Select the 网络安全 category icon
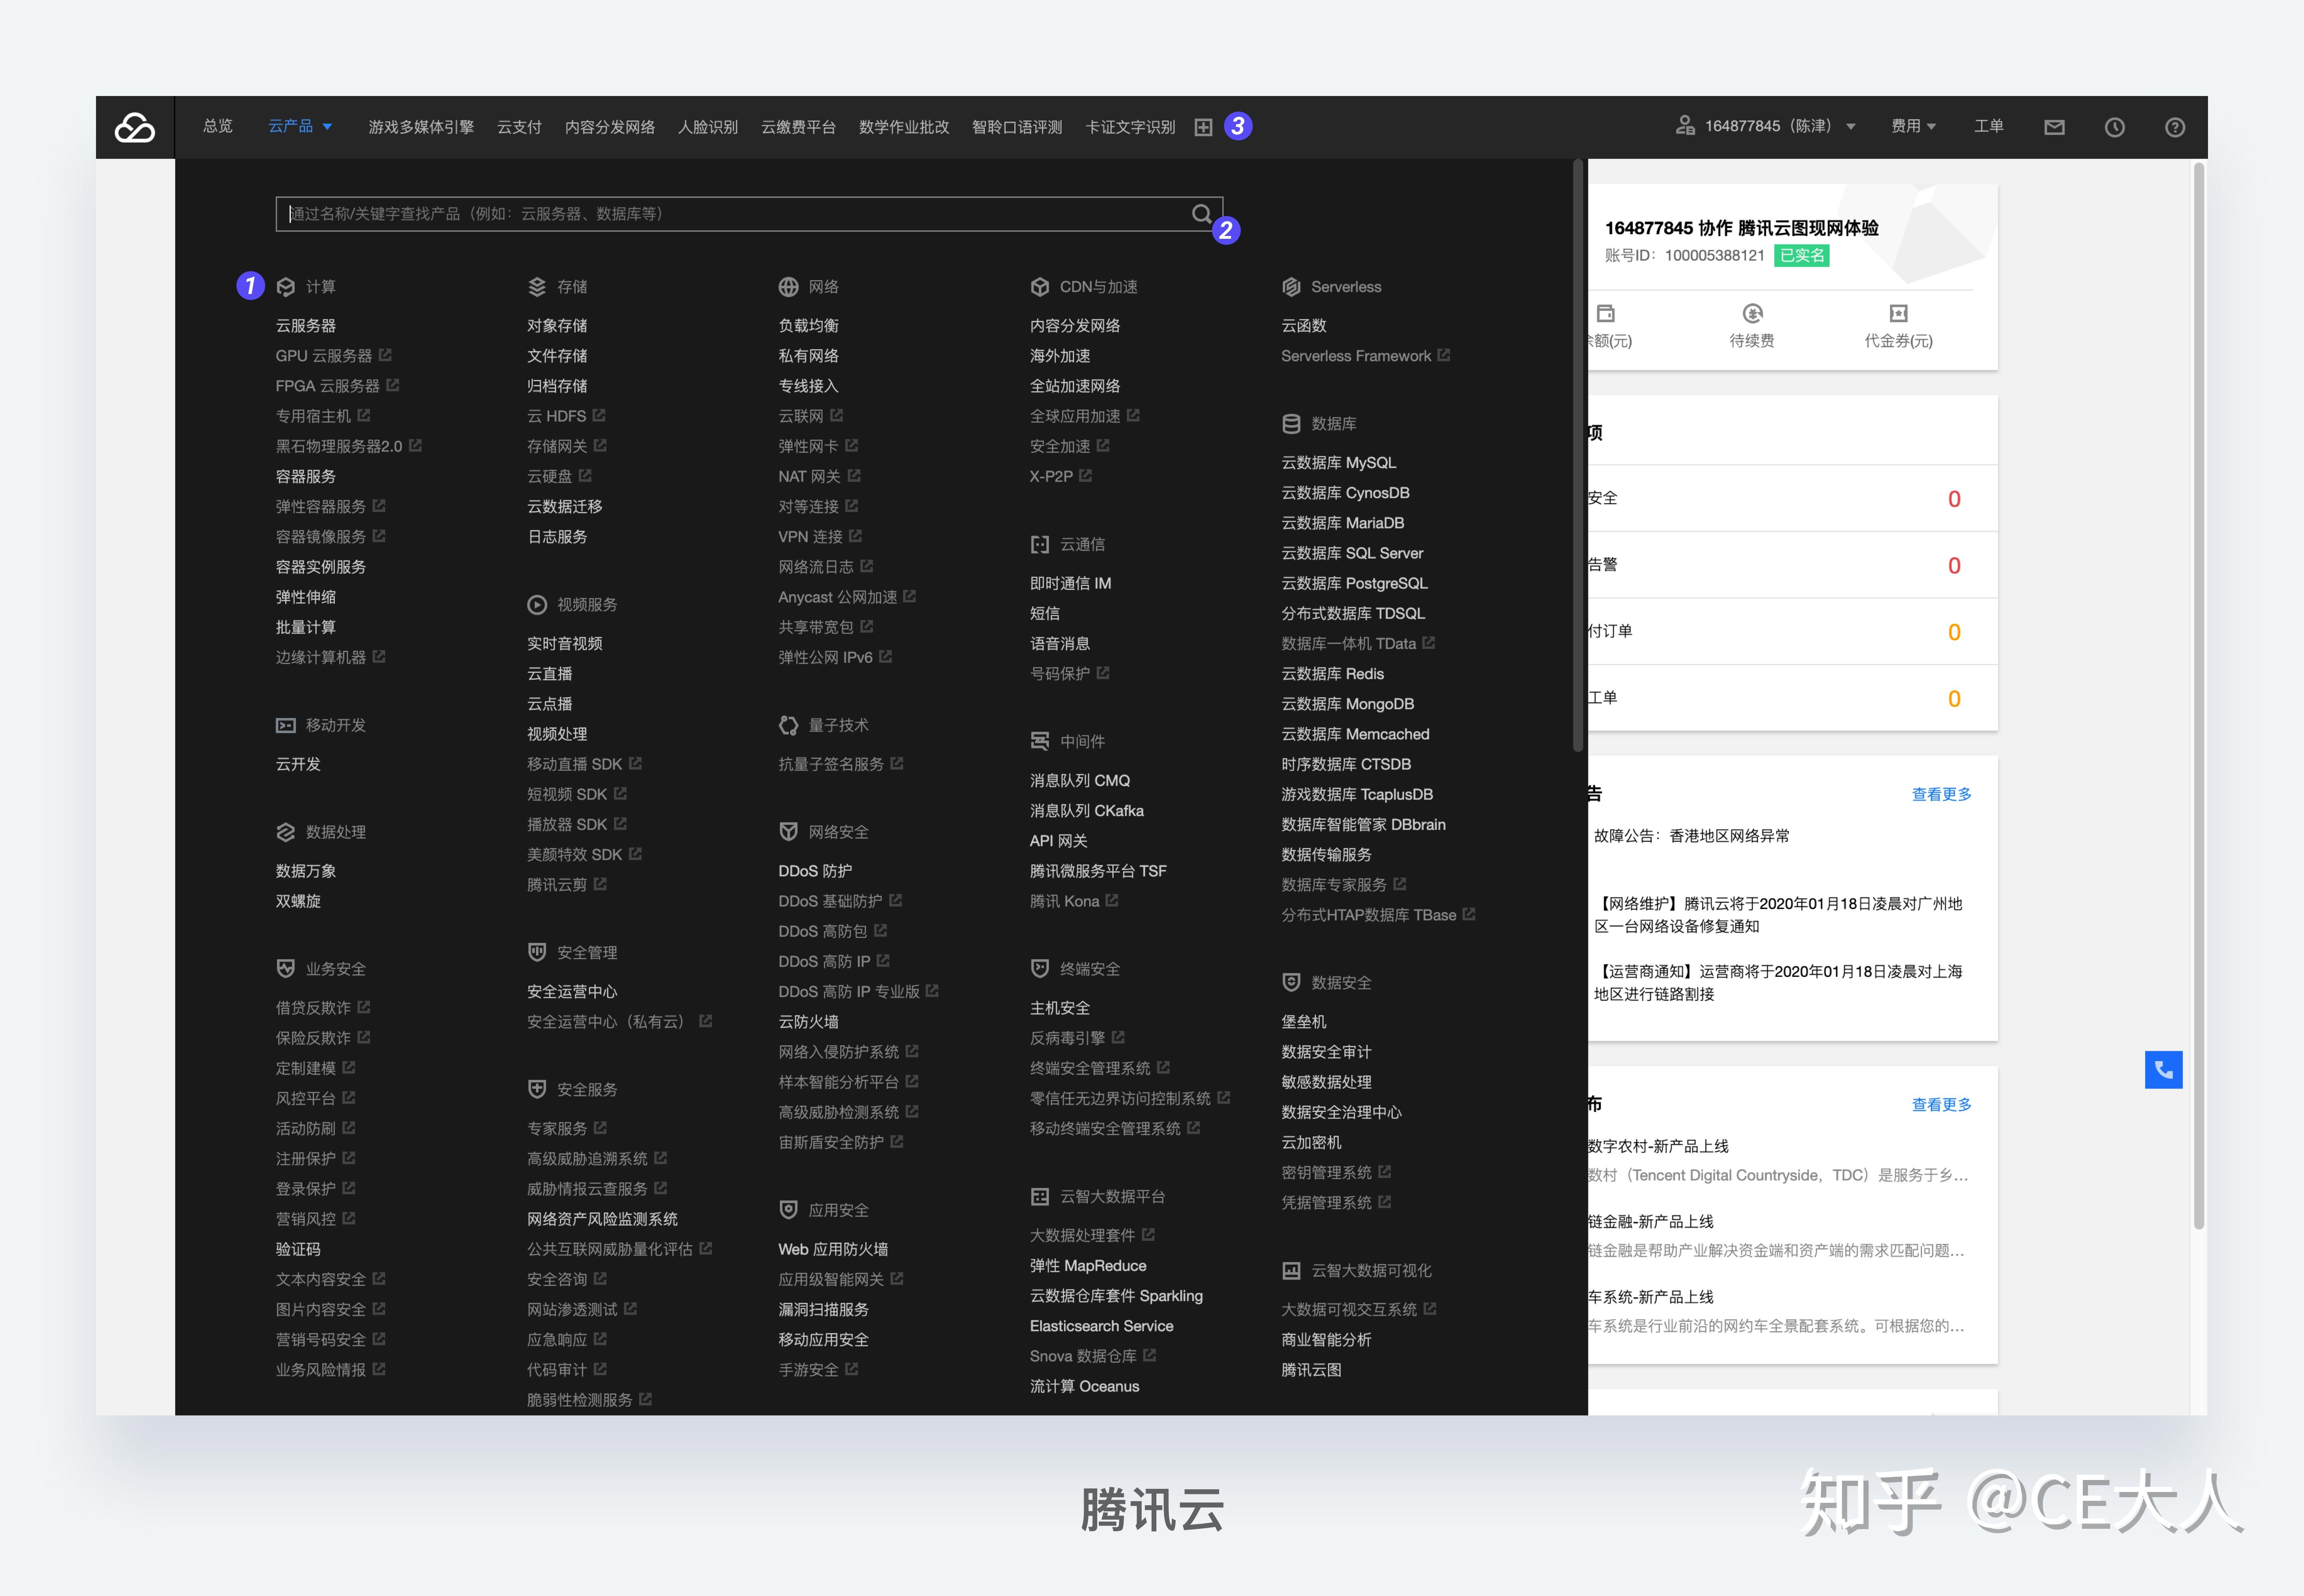This screenshot has width=2304, height=1596. [x=789, y=831]
